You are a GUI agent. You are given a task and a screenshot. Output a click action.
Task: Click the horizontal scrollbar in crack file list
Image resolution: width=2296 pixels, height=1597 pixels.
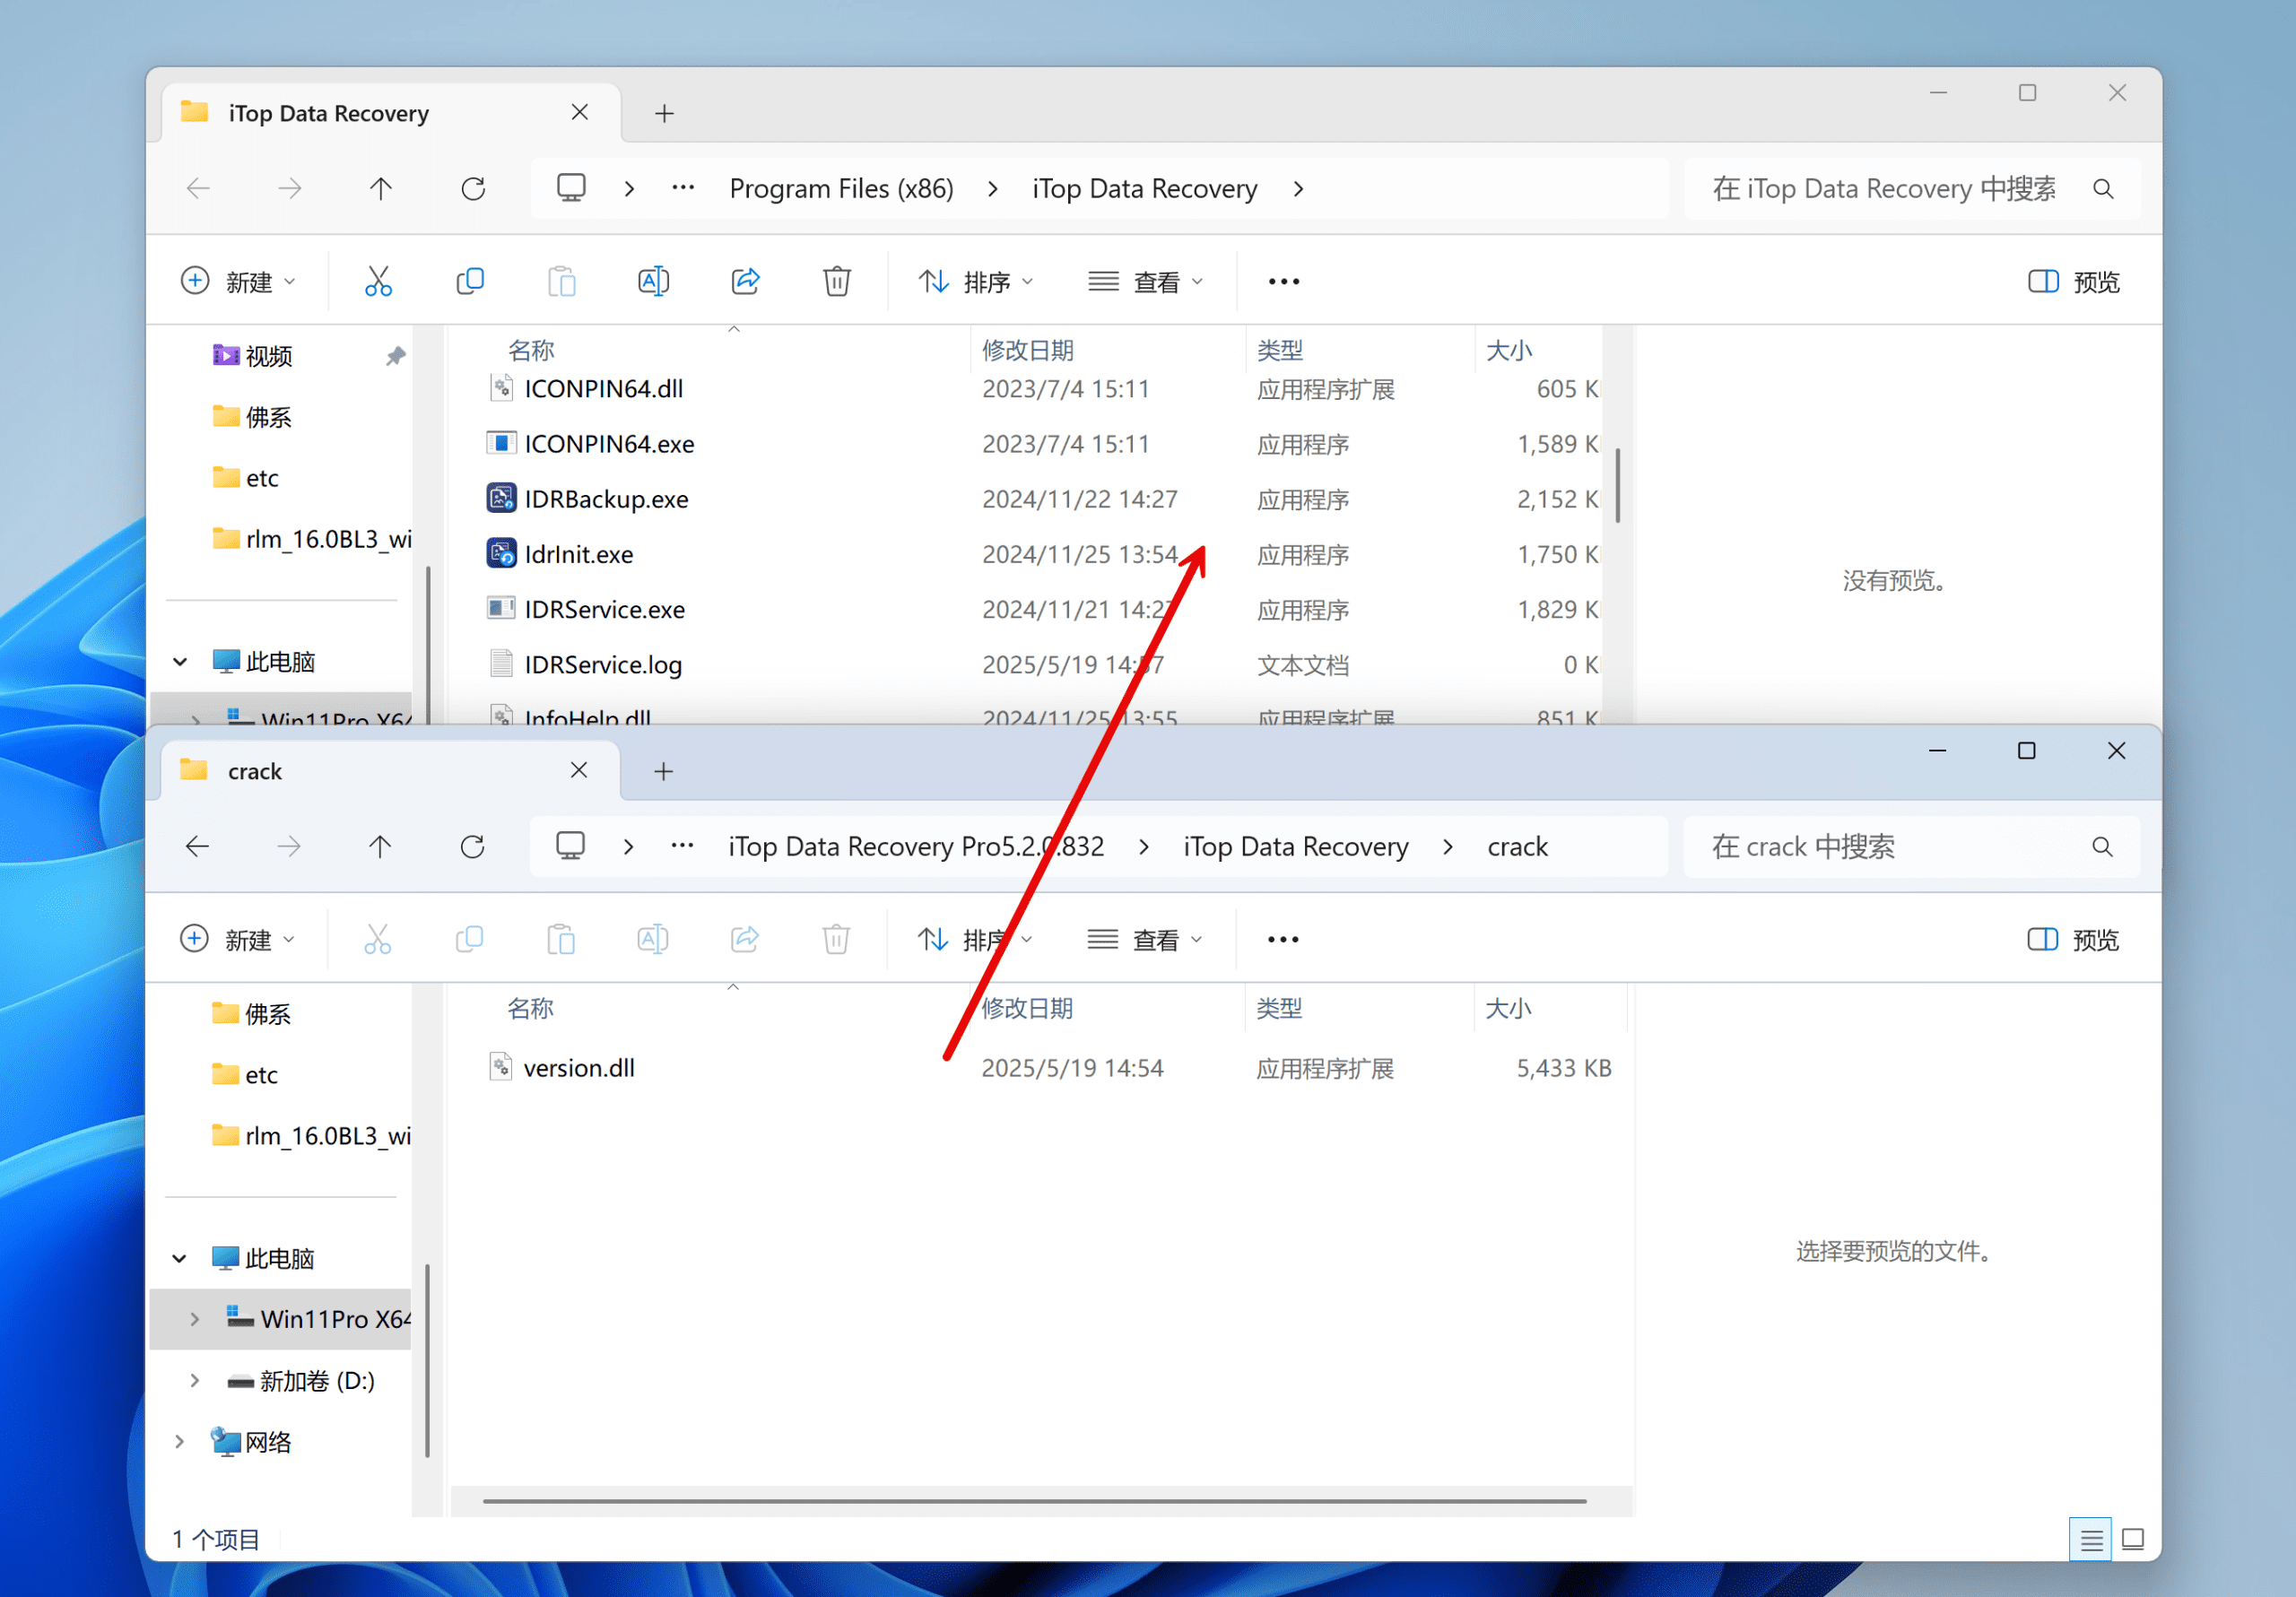[x=1034, y=1500]
